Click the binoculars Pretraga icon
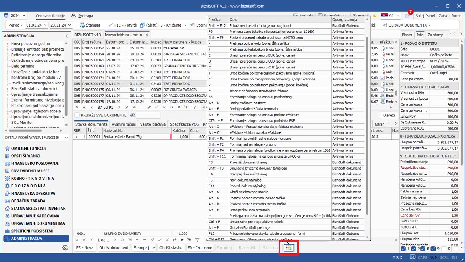 click(73, 16)
